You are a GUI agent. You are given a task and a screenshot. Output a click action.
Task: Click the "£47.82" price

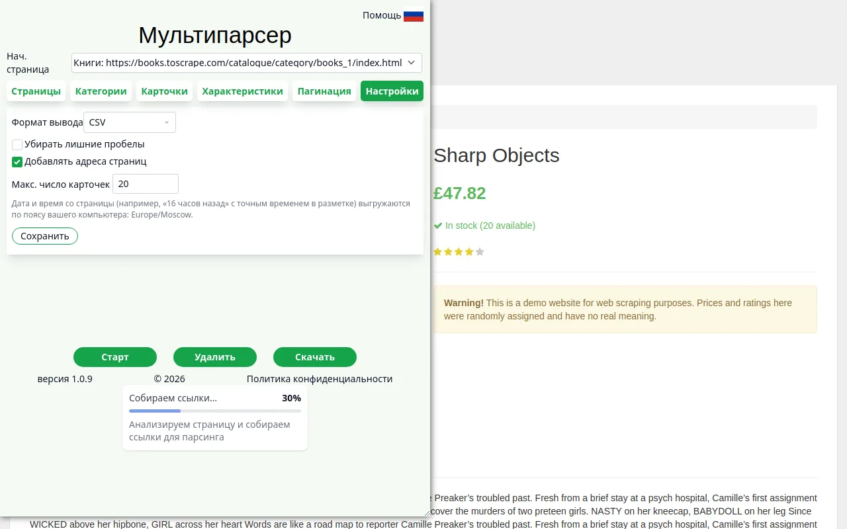pos(459,193)
